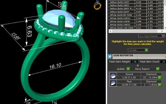
Task: Click the Gem Reporter panel icon
Action: (110, 56)
